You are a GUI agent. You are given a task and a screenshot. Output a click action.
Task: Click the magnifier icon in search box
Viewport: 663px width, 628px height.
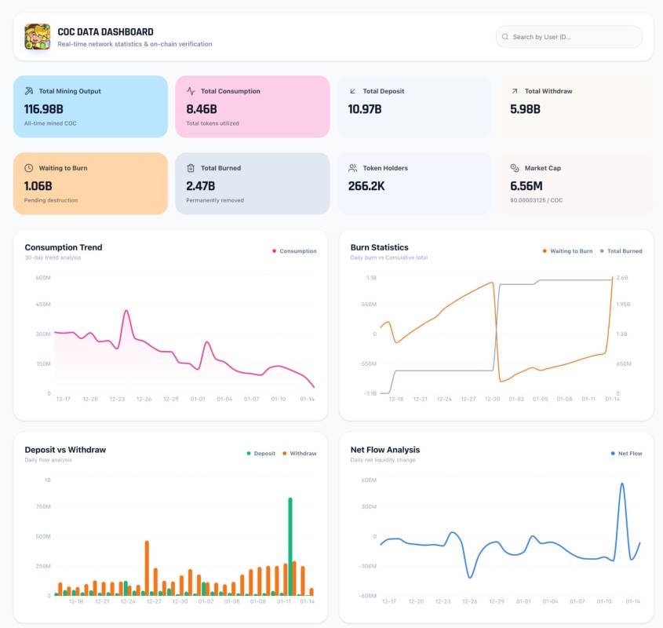point(505,37)
